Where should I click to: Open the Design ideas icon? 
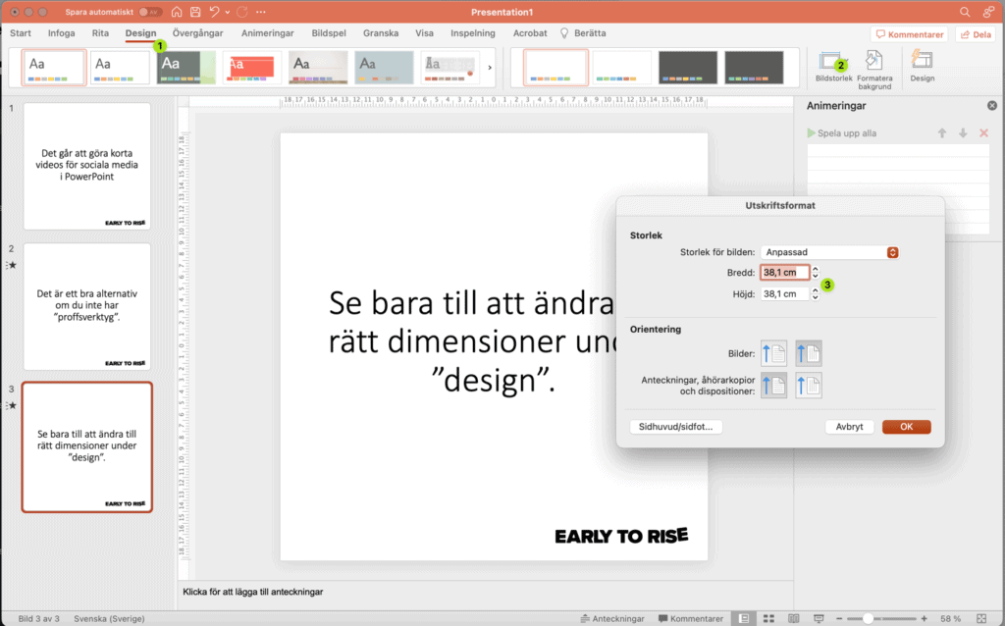point(923,67)
